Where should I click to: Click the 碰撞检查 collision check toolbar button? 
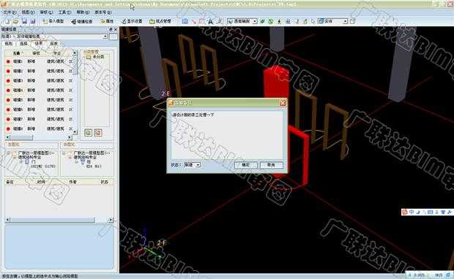(x=82, y=21)
